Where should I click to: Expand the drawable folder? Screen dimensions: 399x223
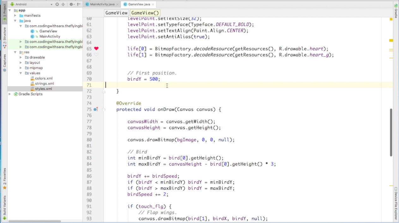point(21,57)
